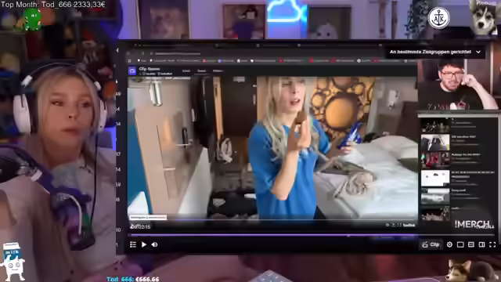This screenshot has height=282, width=501.
Task: Select the white fourth clip thumbnail
Action: (x=435, y=178)
